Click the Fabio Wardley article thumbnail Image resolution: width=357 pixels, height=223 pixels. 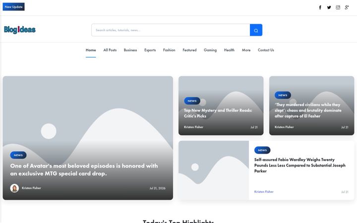[x=214, y=170]
